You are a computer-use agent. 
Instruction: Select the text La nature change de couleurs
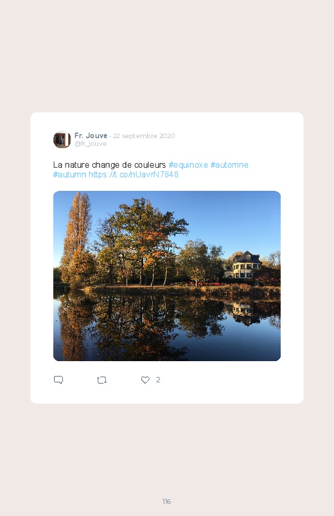(109, 165)
